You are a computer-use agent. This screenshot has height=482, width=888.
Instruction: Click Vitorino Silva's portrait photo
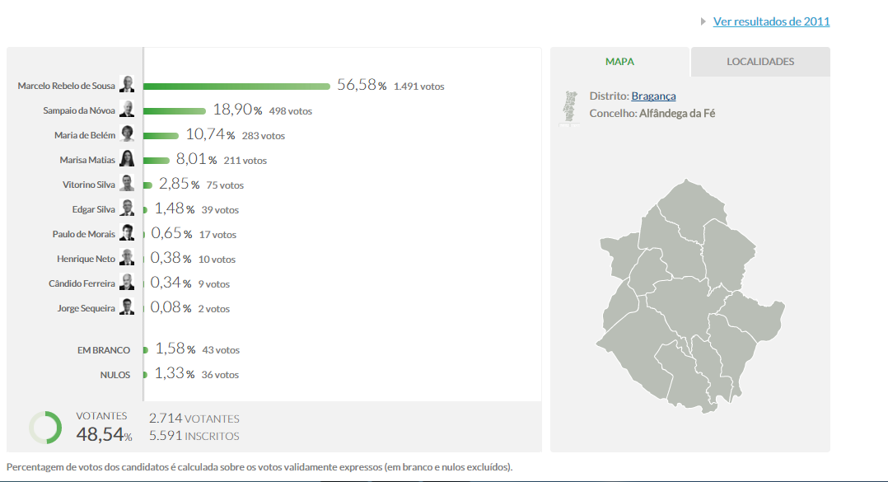(x=127, y=184)
